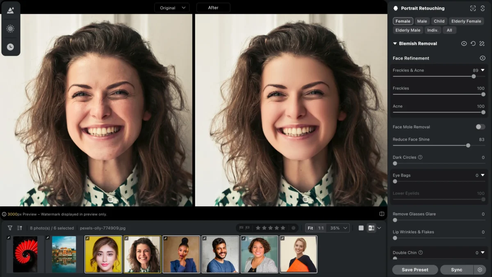492x277 pixels.
Task: Click the sort order icon in filmstrip bar
Action: click(20, 228)
